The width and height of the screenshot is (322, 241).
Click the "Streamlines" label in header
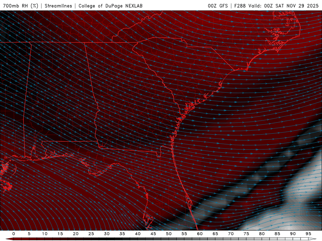(58, 6)
